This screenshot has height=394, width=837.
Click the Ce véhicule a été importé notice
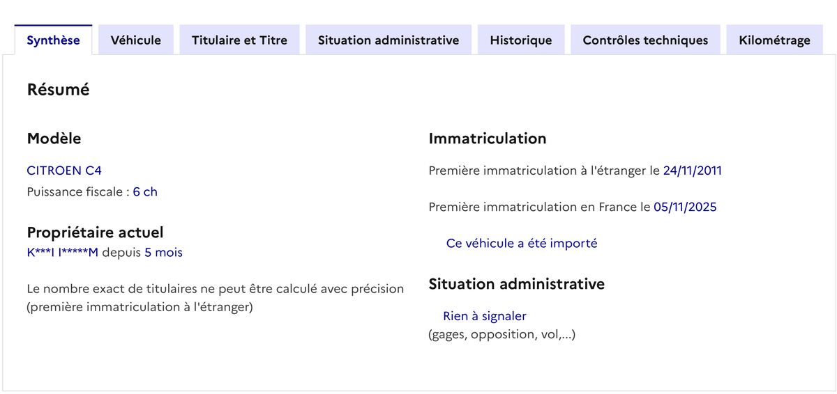click(x=522, y=244)
